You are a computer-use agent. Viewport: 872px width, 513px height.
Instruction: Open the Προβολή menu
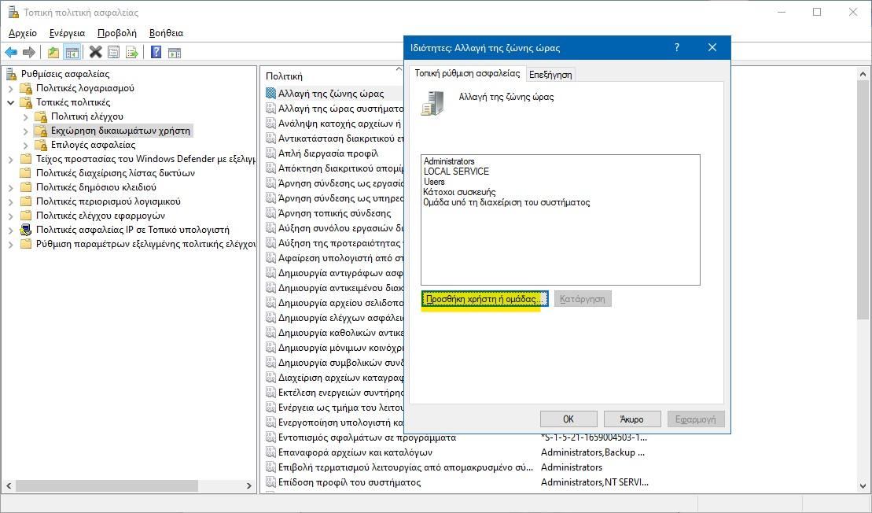coord(117,33)
